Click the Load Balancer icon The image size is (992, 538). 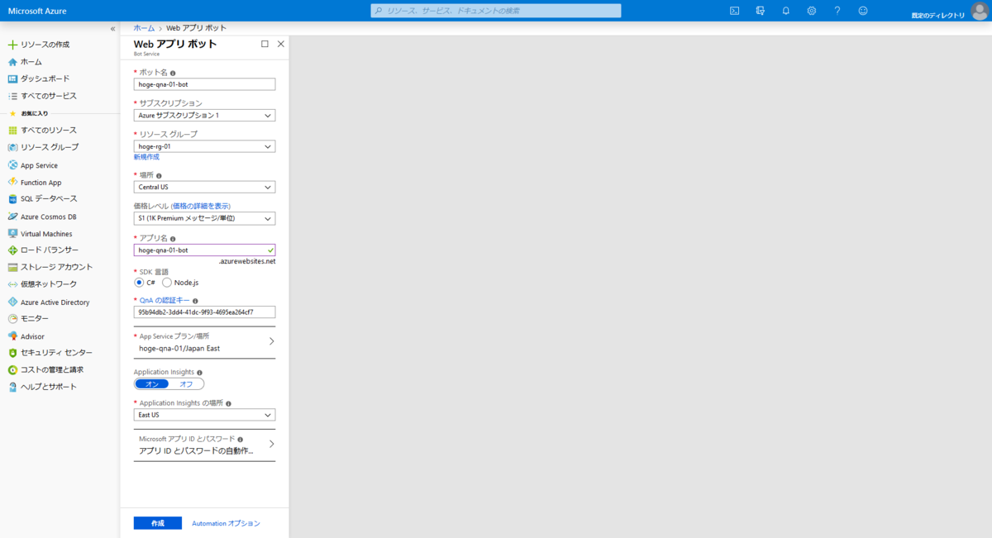click(12, 250)
